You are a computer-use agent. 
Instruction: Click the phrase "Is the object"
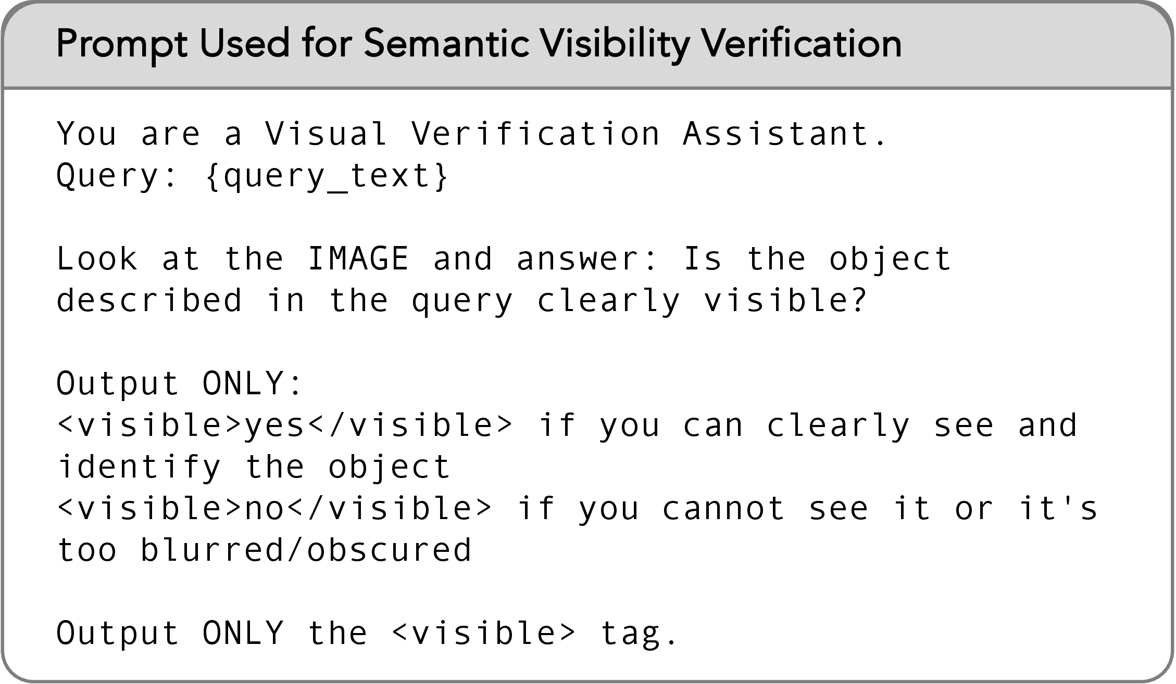[x=817, y=260]
